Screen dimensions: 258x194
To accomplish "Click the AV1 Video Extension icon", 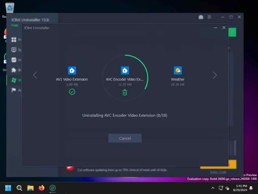I will point(72,70).
